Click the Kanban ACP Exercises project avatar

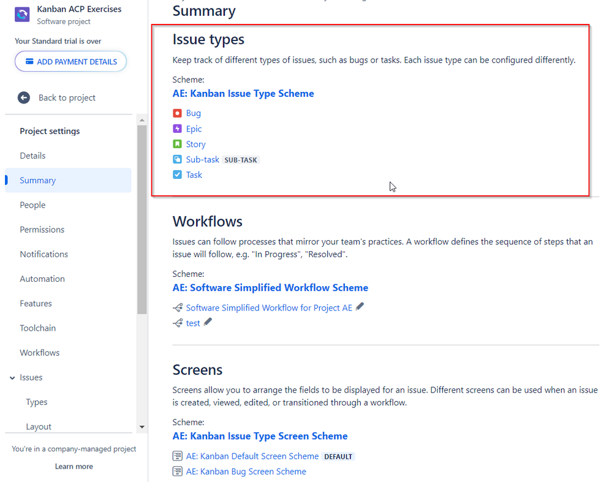[x=22, y=15]
